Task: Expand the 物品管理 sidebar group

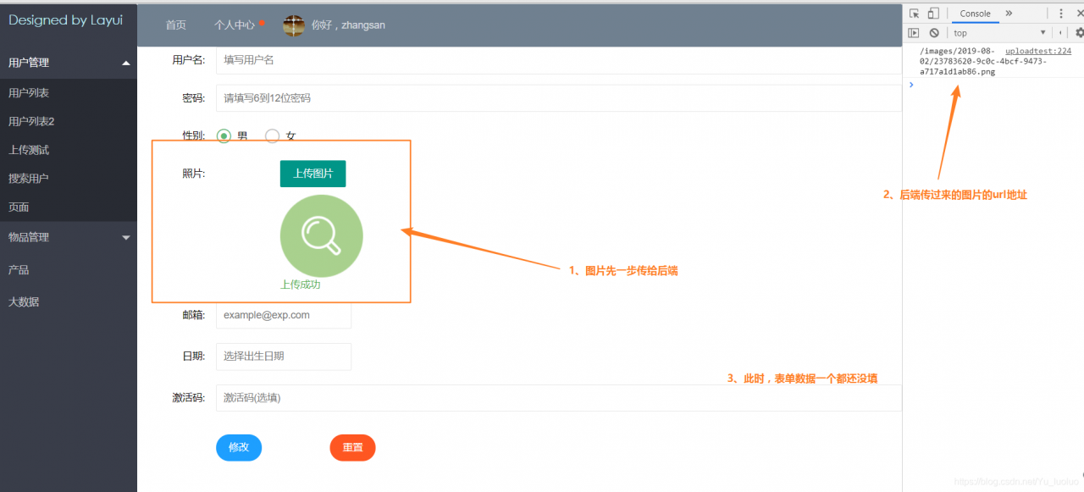Action: 69,237
